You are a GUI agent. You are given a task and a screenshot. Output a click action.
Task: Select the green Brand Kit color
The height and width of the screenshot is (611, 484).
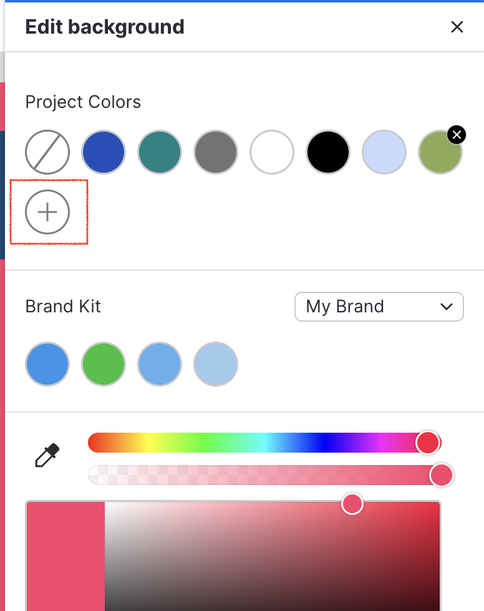point(104,364)
